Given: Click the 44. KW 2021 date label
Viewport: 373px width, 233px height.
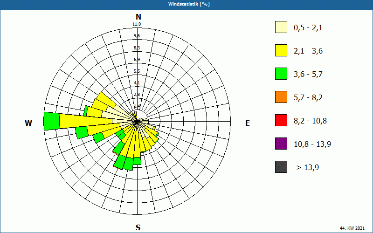Looking at the screenshot, I should (352, 228).
